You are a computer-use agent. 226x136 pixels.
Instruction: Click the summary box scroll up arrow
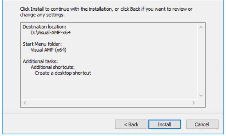(x=201, y=27)
